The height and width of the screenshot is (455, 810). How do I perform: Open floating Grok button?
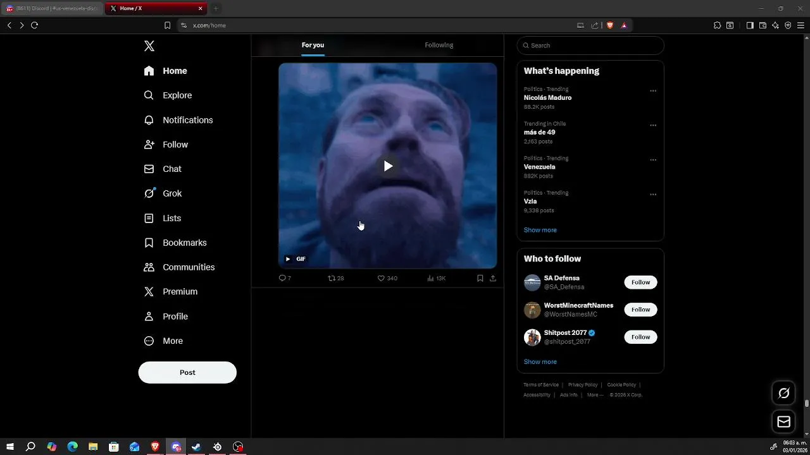point(784,394)
